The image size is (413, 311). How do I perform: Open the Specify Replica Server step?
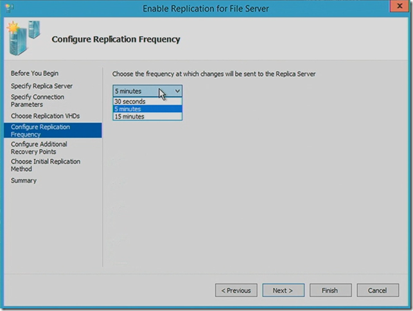click(x=42, y=86)
